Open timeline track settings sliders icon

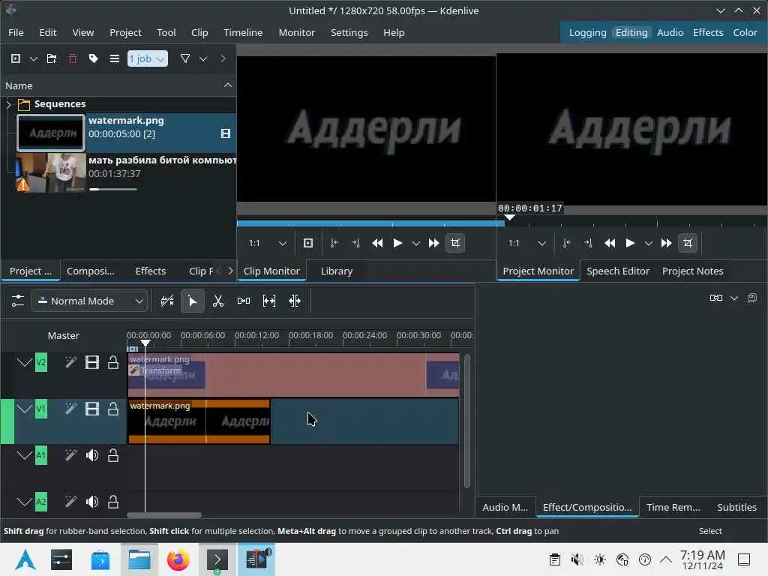(x=18, y=301)
